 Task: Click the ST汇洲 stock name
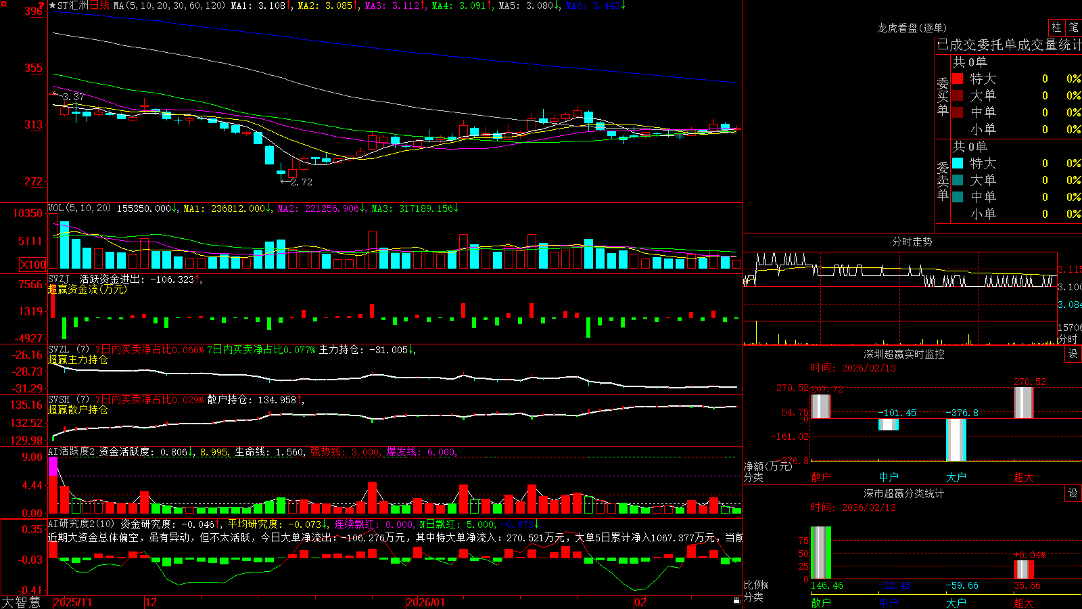tap(73, 5)
